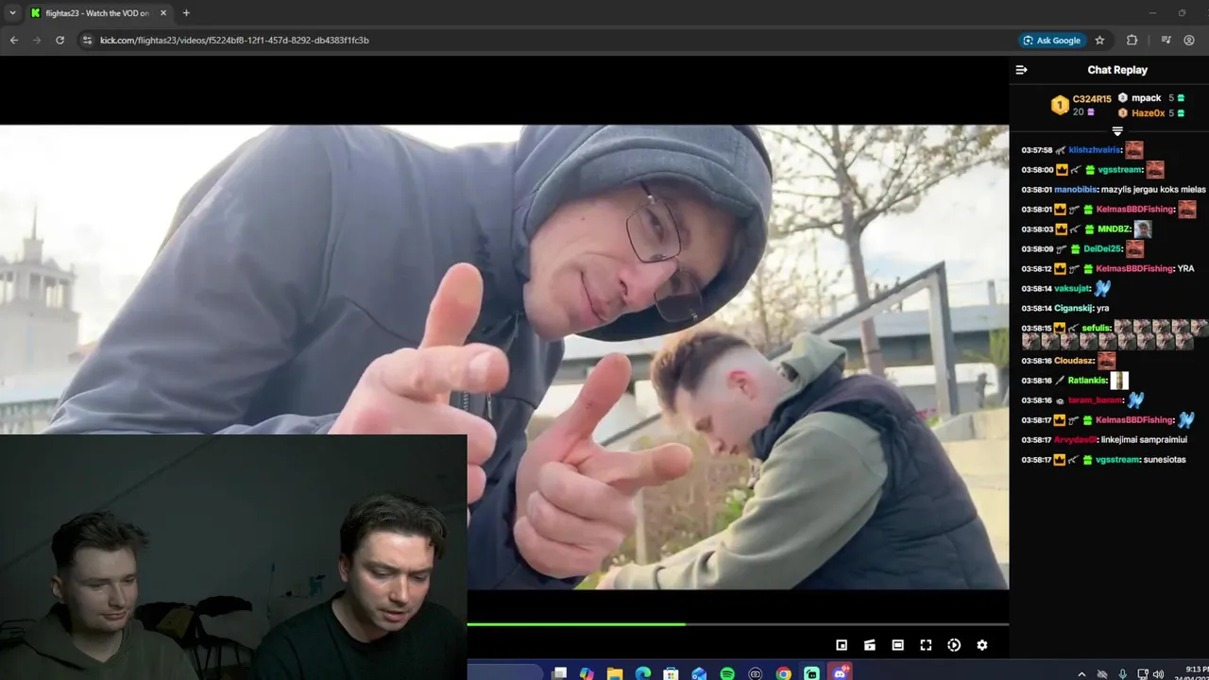
Task: Click second-place gifter mpack
Action: [1147, 98]
